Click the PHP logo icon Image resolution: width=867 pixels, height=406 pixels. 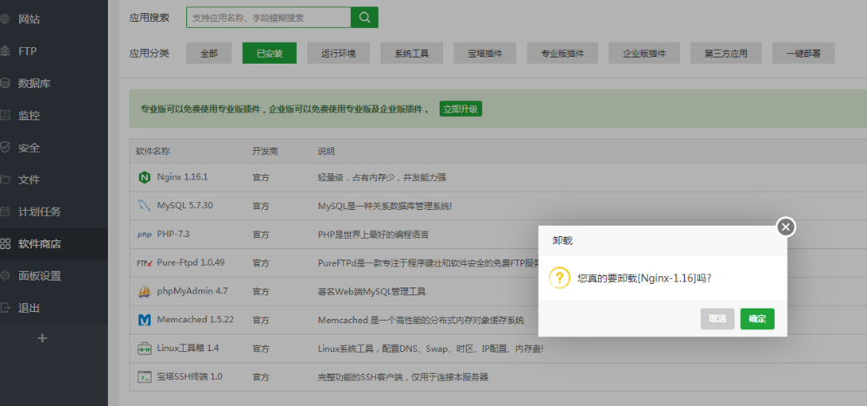point(144,234)
